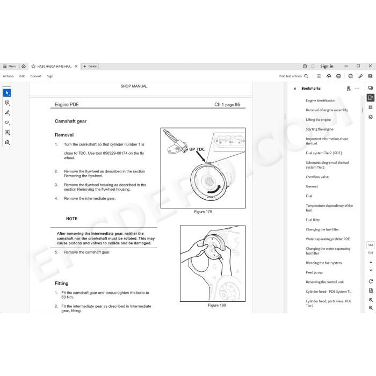This screenshot has height=376, width=376.
Task: Open bookmark Cylinder head, parts view
Action: (x=329, y=303)
